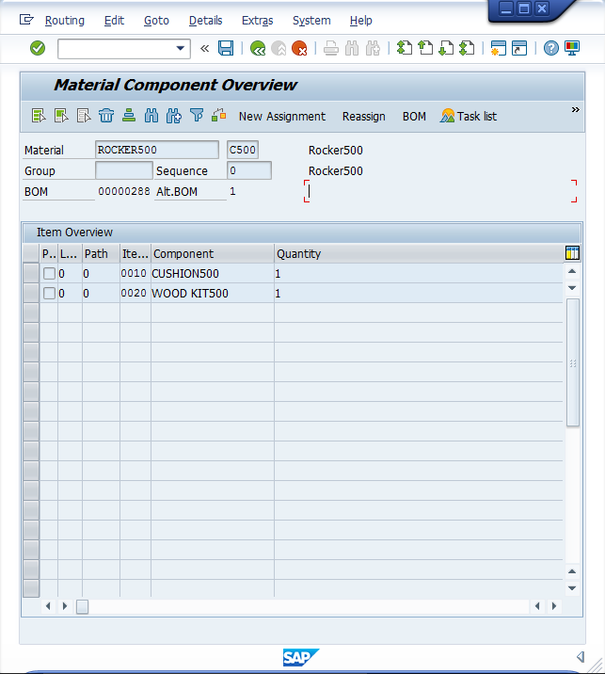The height and width of the screenshot is (674, 605).
Task: Click the Filter funnel icon
Action: tap(197, 116)
